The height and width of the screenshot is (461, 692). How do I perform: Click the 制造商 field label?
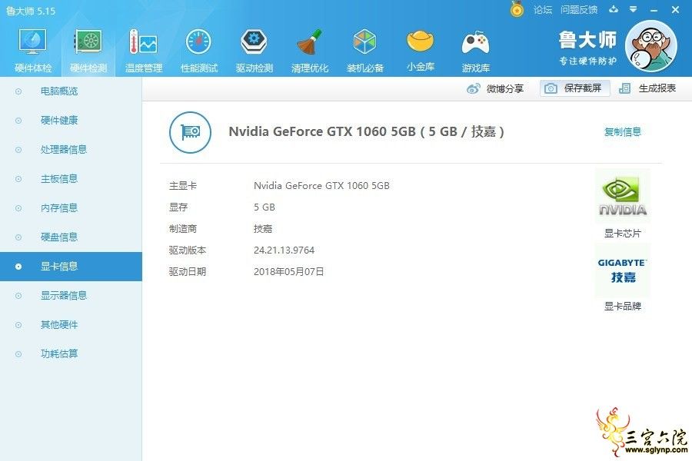pos(183,229)
